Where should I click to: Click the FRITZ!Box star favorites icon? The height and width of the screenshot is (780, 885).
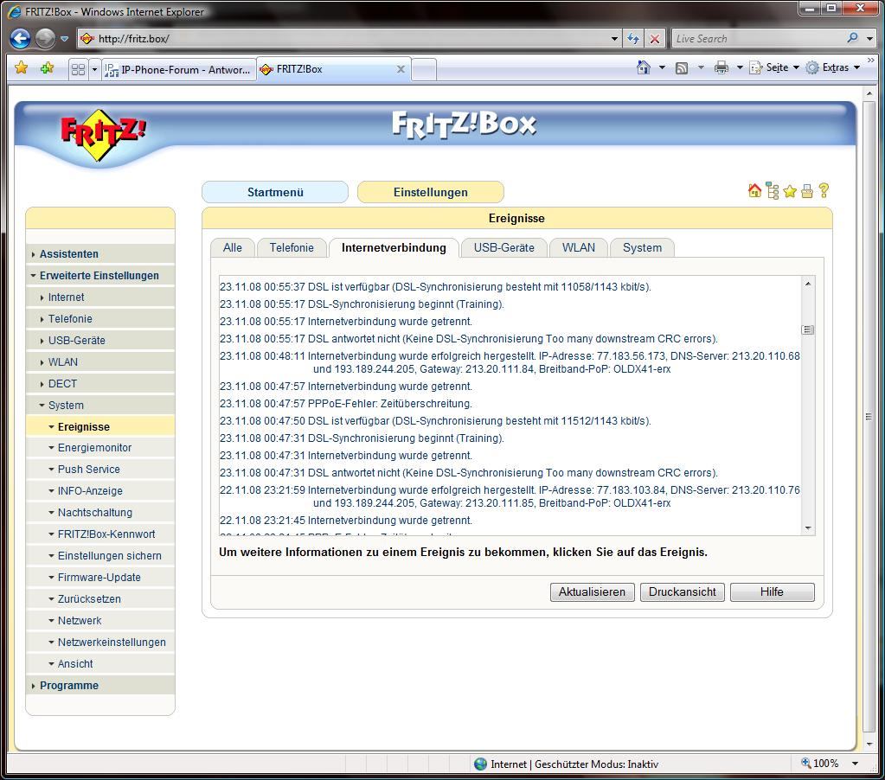point(790,191)
